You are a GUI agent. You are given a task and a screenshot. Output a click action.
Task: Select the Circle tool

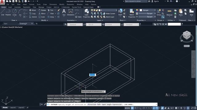14,12
